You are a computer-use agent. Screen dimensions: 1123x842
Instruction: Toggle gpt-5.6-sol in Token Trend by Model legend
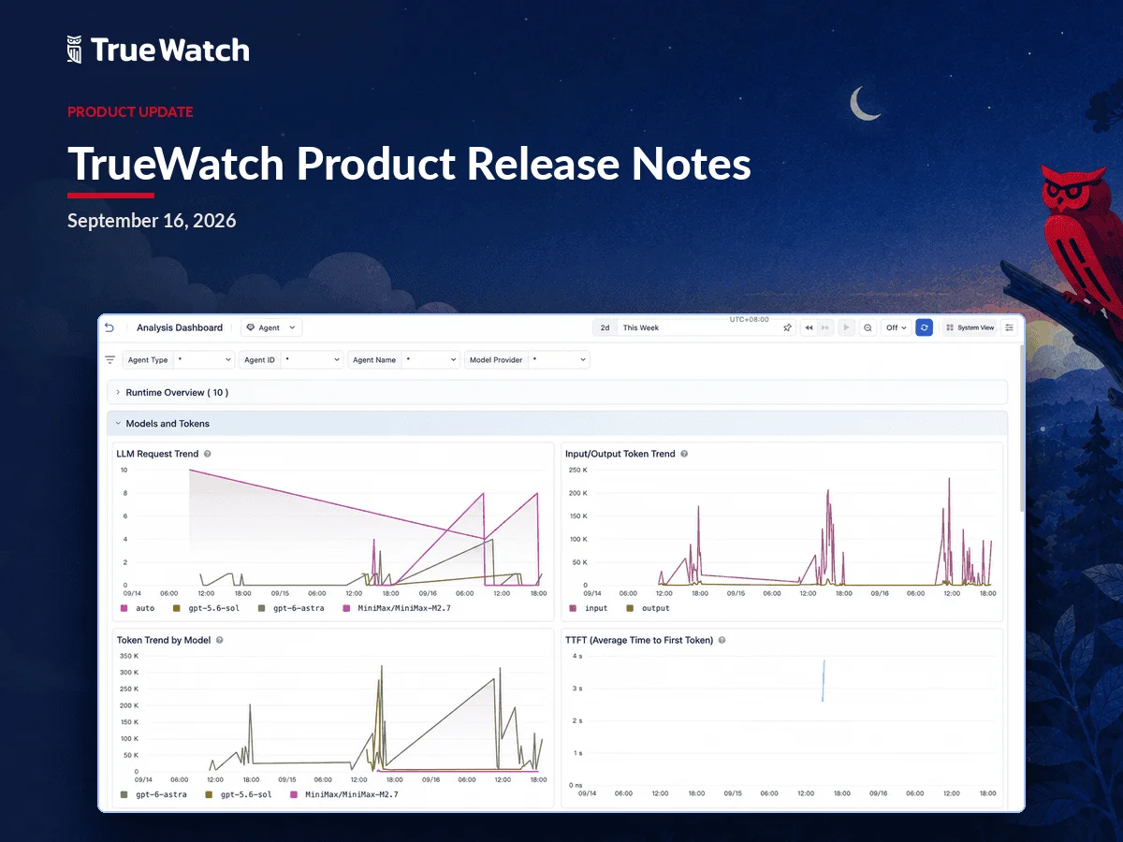(240, 794)
